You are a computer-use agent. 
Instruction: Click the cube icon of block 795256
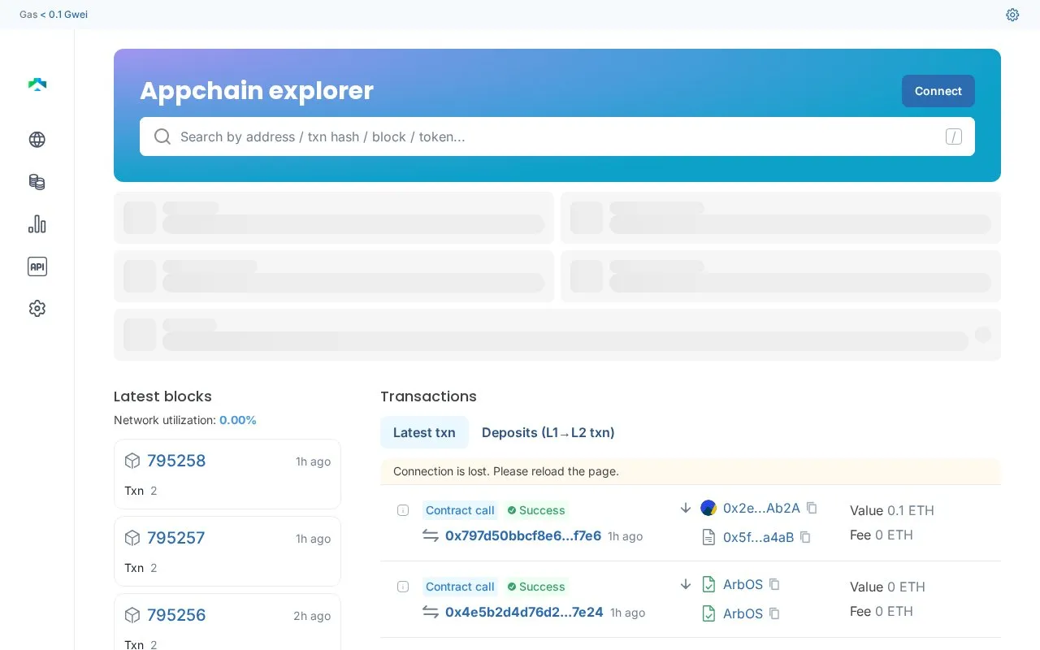pyautogui.click(x=132, y=615)
